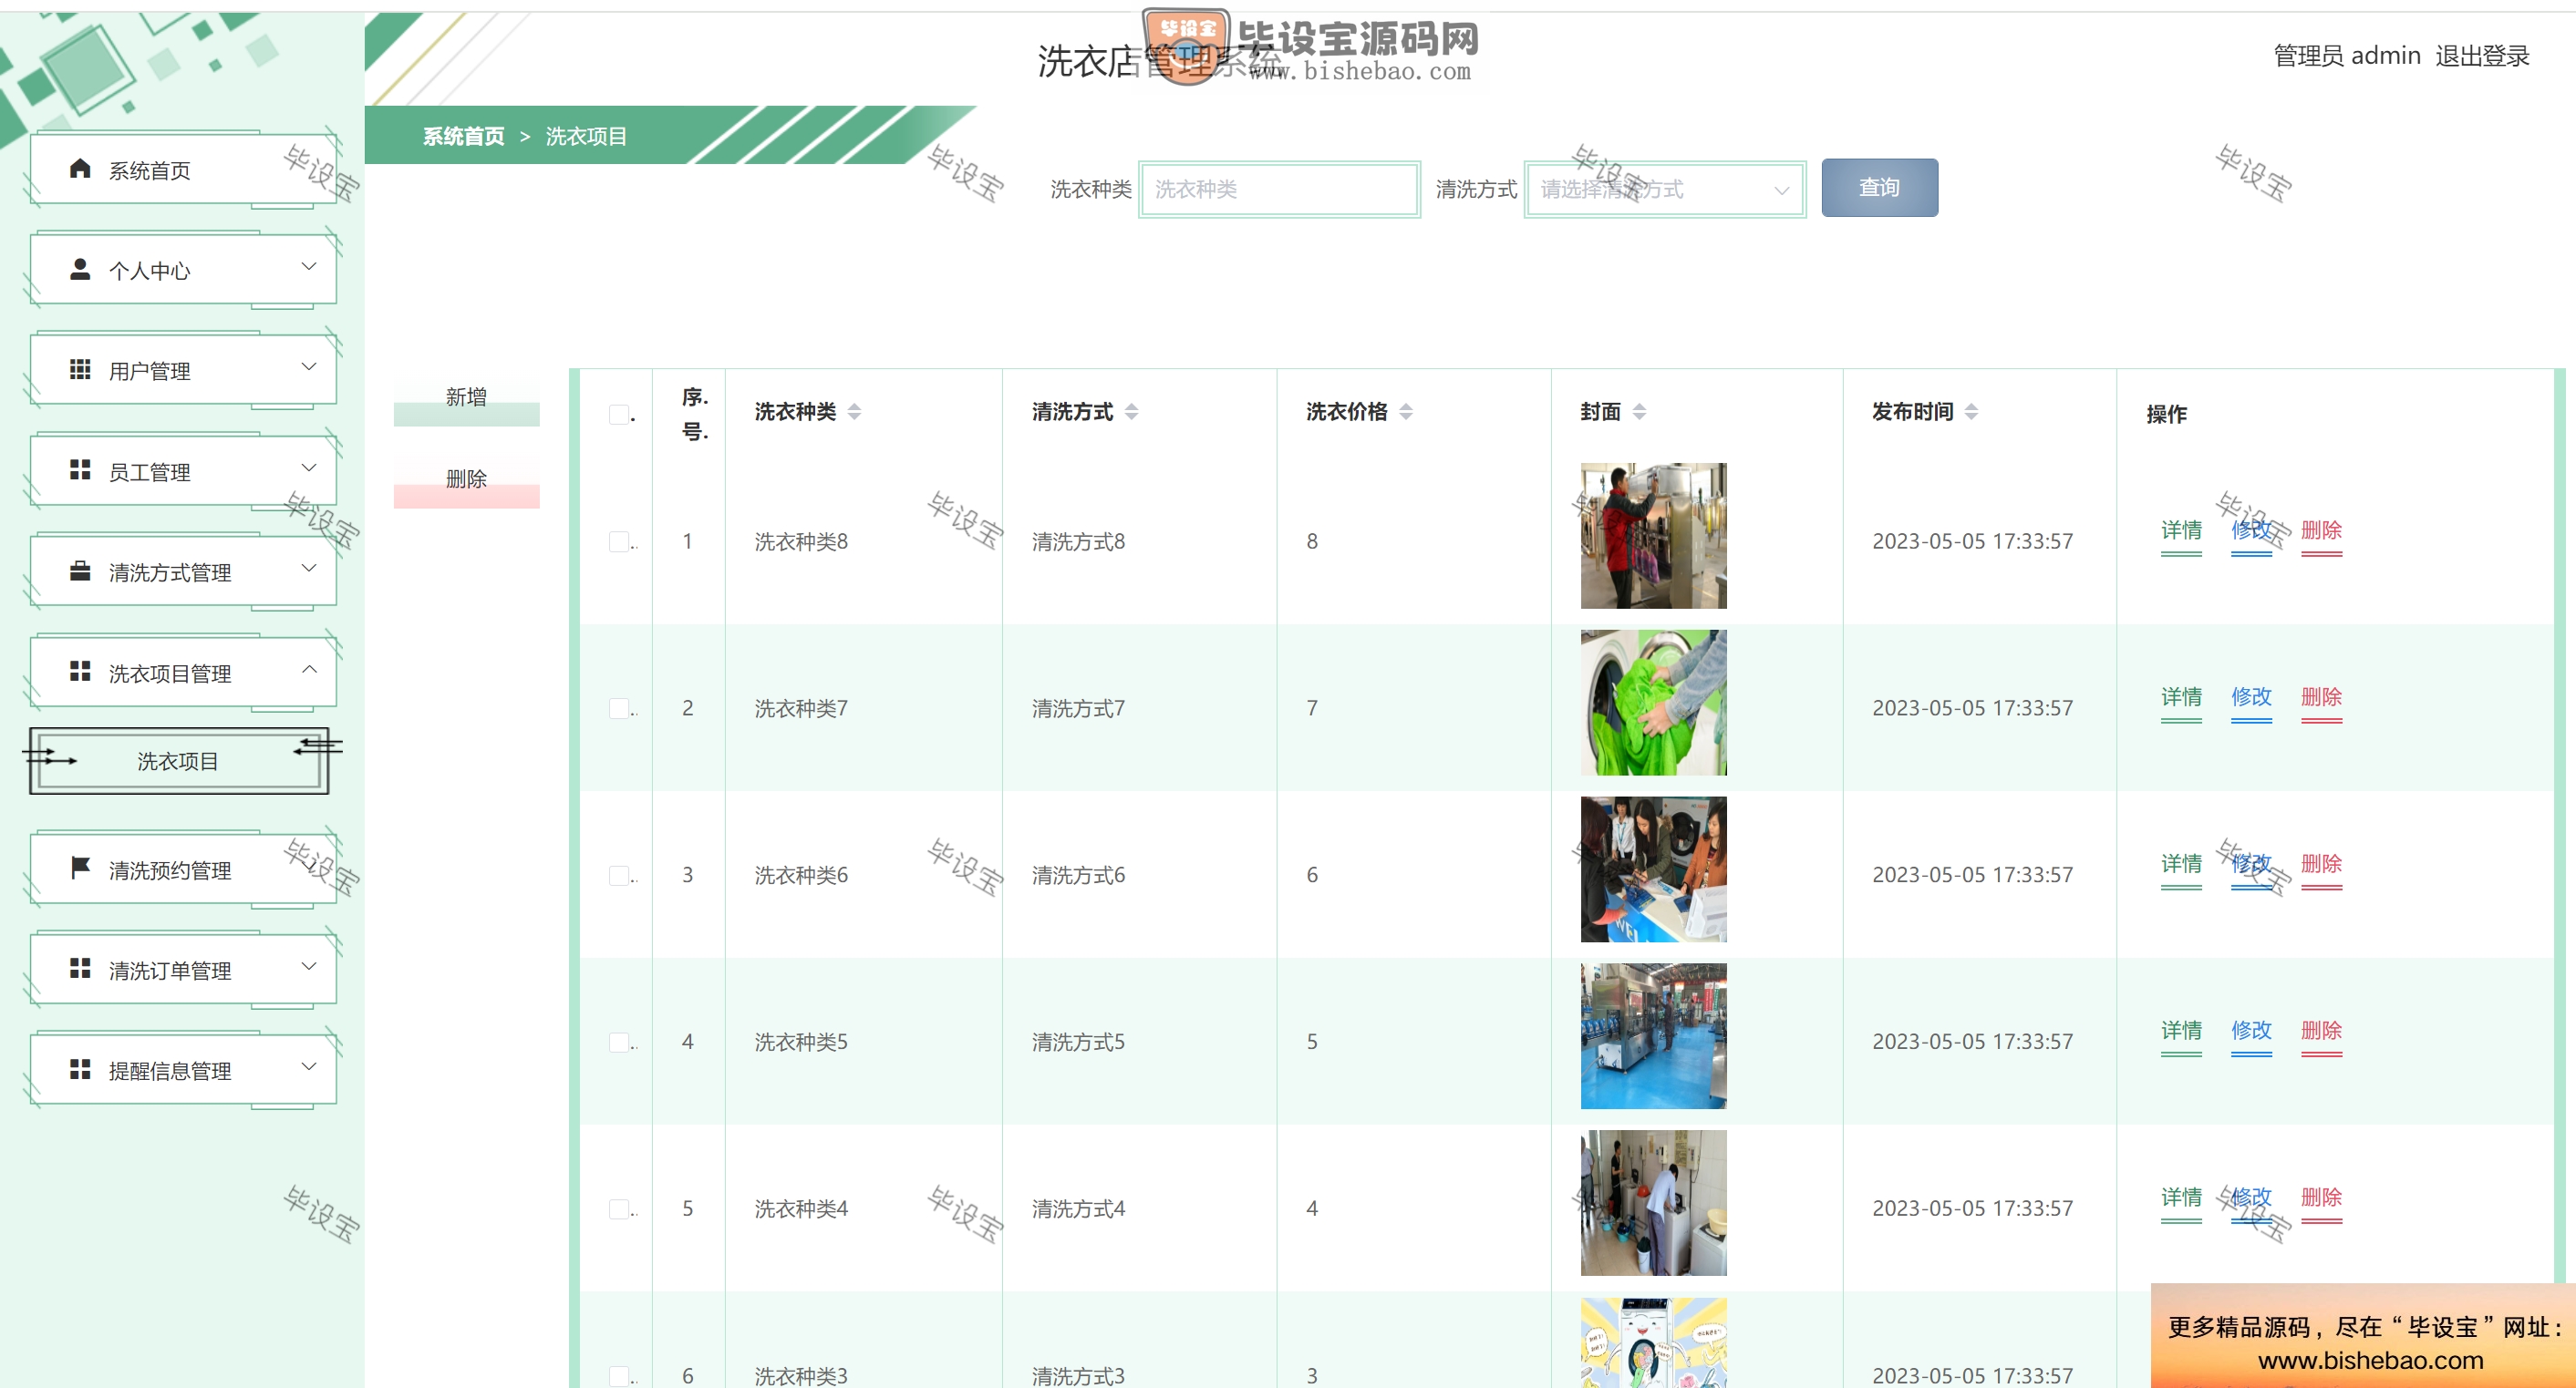Click the flag icon beside 清洗预约管理

coord(80,868)
